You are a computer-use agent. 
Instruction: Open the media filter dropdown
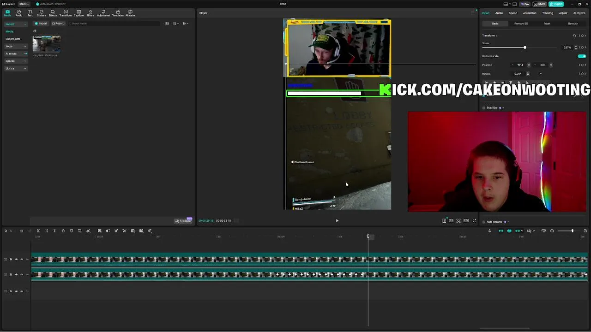[x=185, y=24]
